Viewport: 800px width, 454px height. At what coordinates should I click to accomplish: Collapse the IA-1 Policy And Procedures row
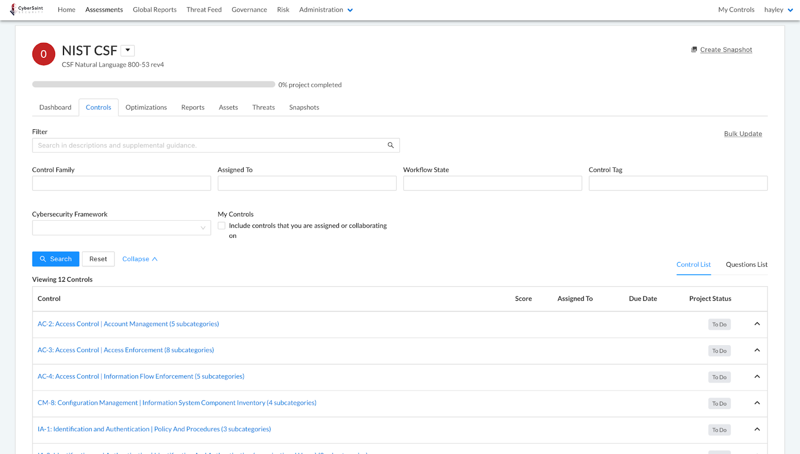(x=757, y=430)
